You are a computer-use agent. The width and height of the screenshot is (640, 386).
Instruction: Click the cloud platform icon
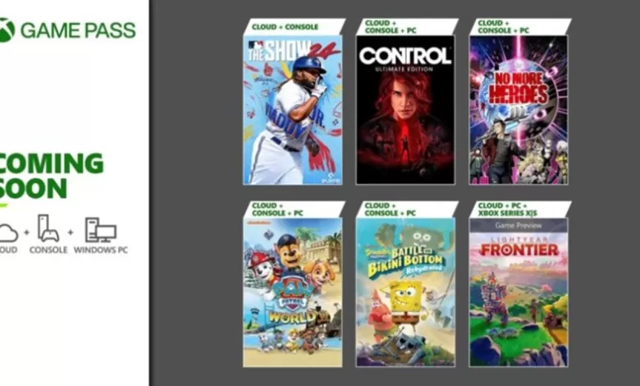(x=8, y=233)
